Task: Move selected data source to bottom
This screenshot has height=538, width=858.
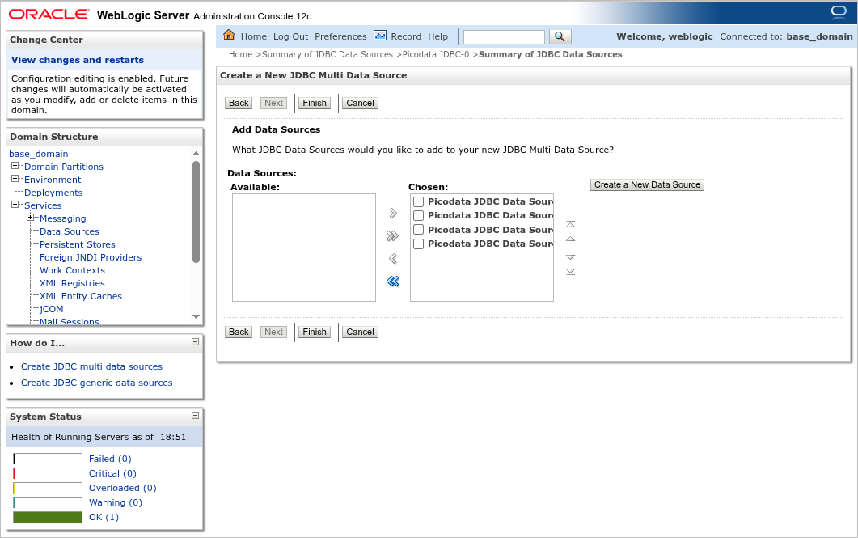Action: (x=570, y=272)
